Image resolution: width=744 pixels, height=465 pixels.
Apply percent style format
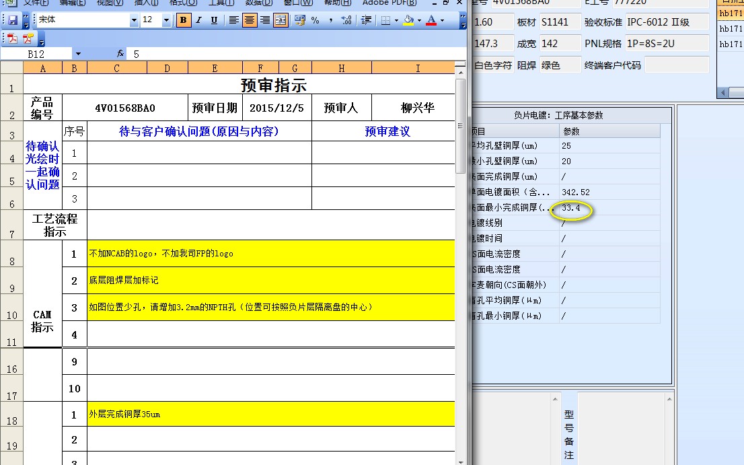315,20
